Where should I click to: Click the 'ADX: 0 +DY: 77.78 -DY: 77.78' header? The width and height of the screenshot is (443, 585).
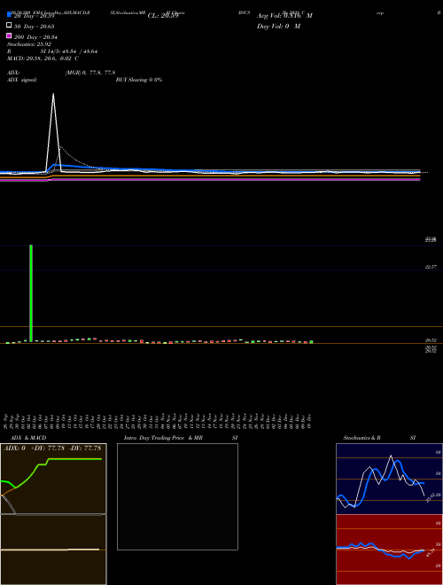[x=52, y=448]
